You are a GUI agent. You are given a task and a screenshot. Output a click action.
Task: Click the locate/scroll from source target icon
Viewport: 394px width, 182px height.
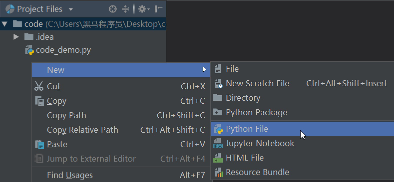coord(113,9)
